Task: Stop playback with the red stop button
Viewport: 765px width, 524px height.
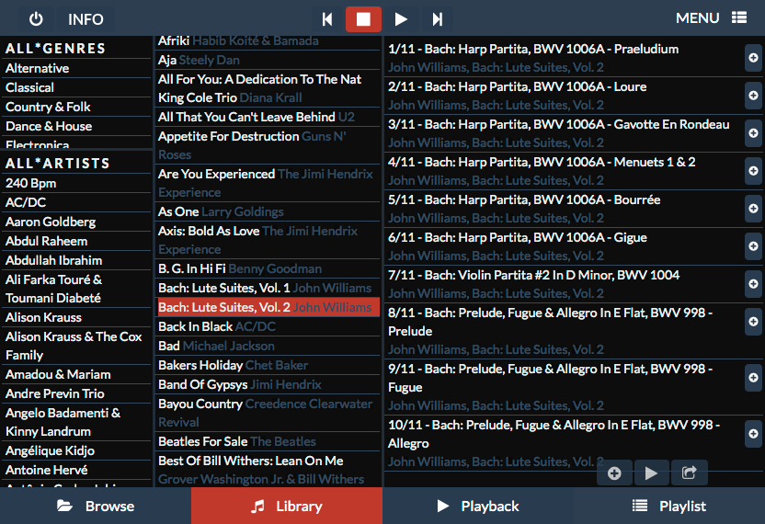Action: 363,19
